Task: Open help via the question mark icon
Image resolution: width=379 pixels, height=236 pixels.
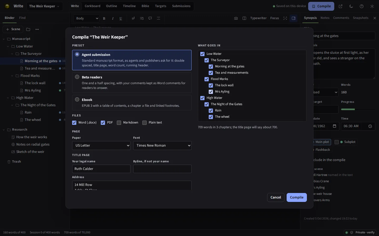Action: (362, 6)
